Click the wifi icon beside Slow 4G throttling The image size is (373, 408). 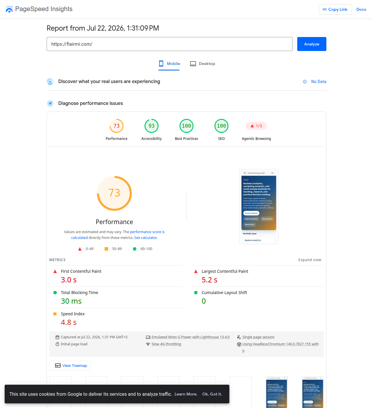[148, 344]
